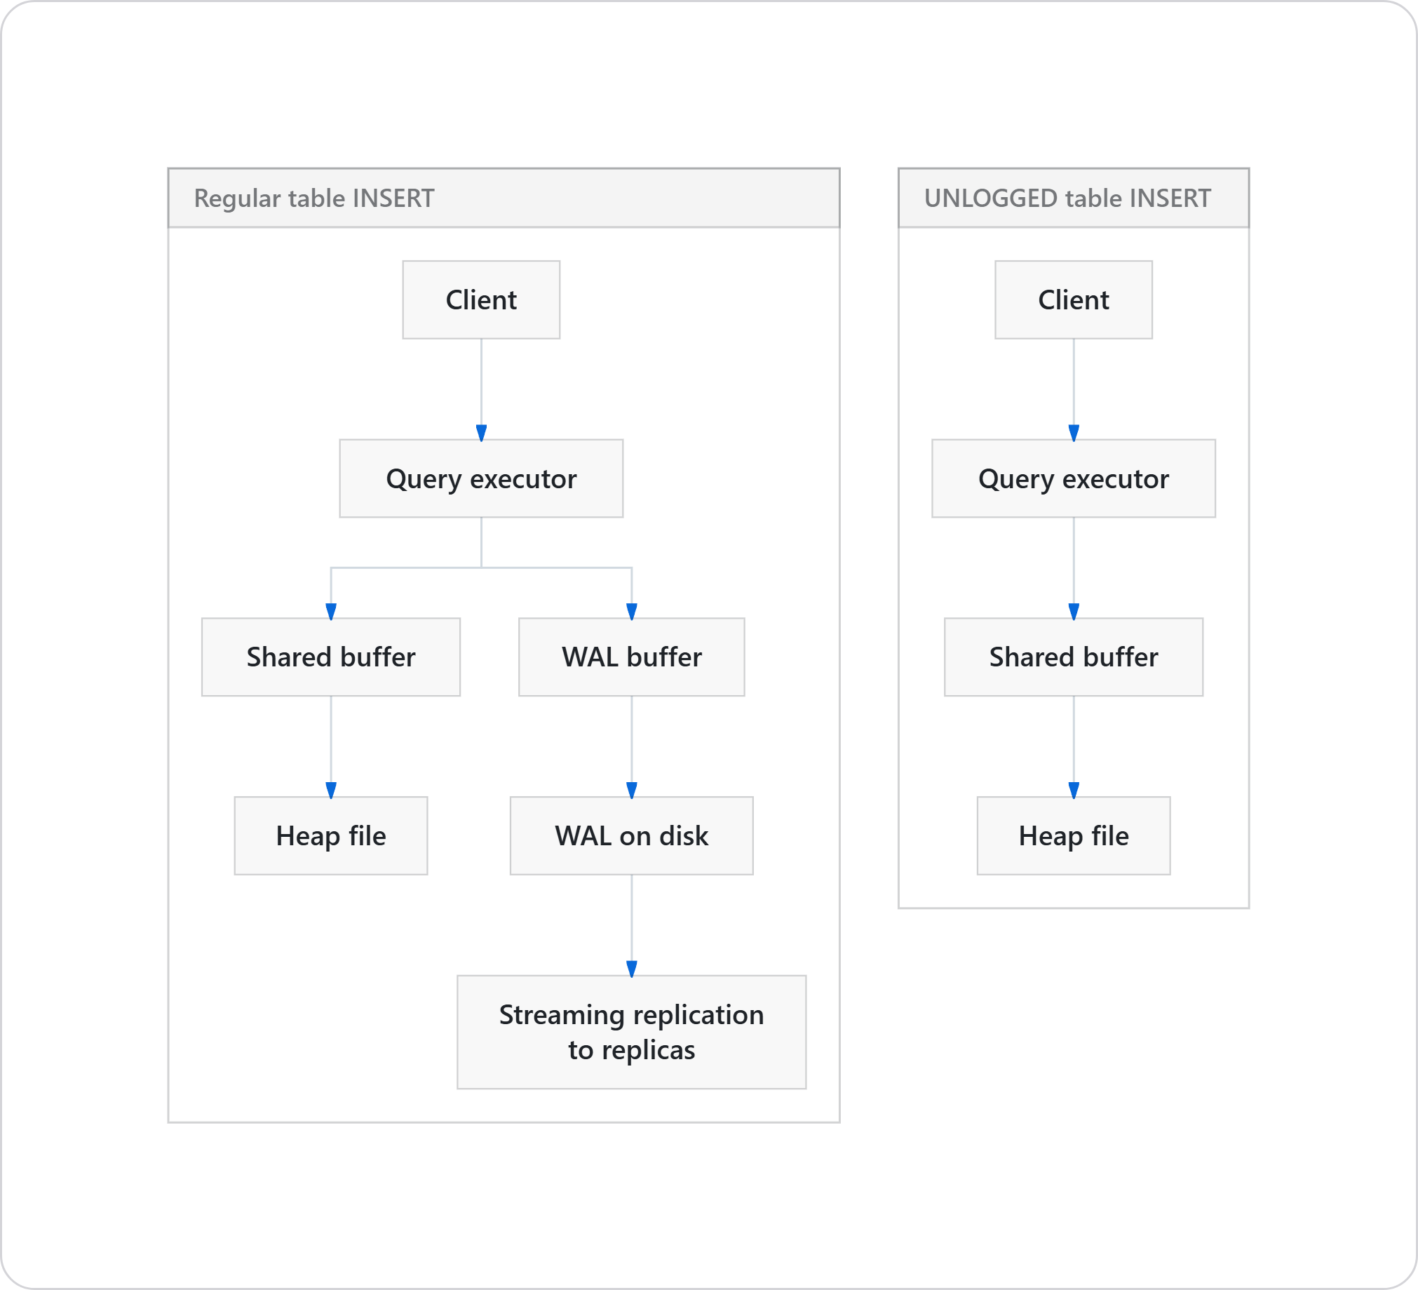The width and height of the screenshot is (1418, 1290).
Task: Click arrowhead into Regular table's Heap file
Action: [x=331, y=790]
